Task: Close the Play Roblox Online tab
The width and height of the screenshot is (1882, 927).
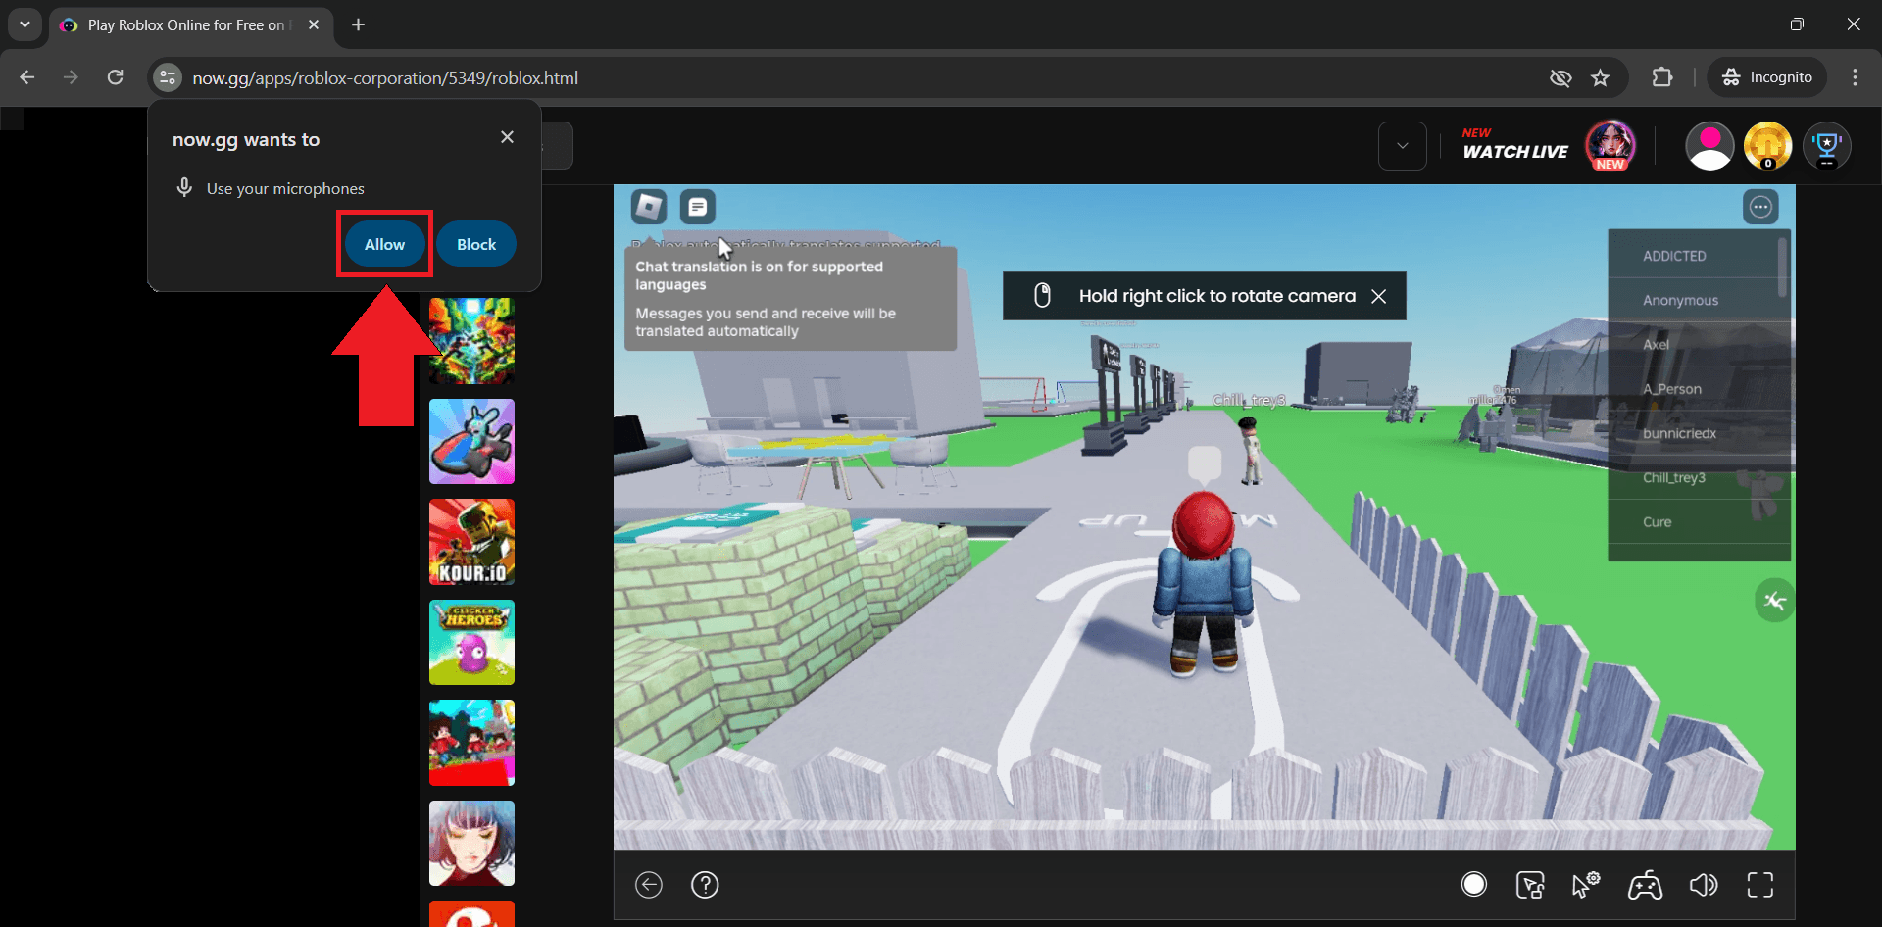Action: pos(314,24)
